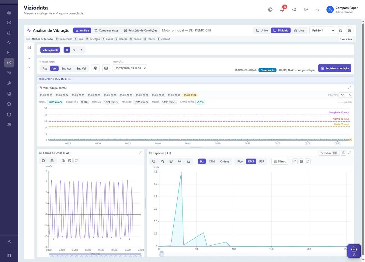Open the wrench maintenance icon in sidebar

(9, 83)
